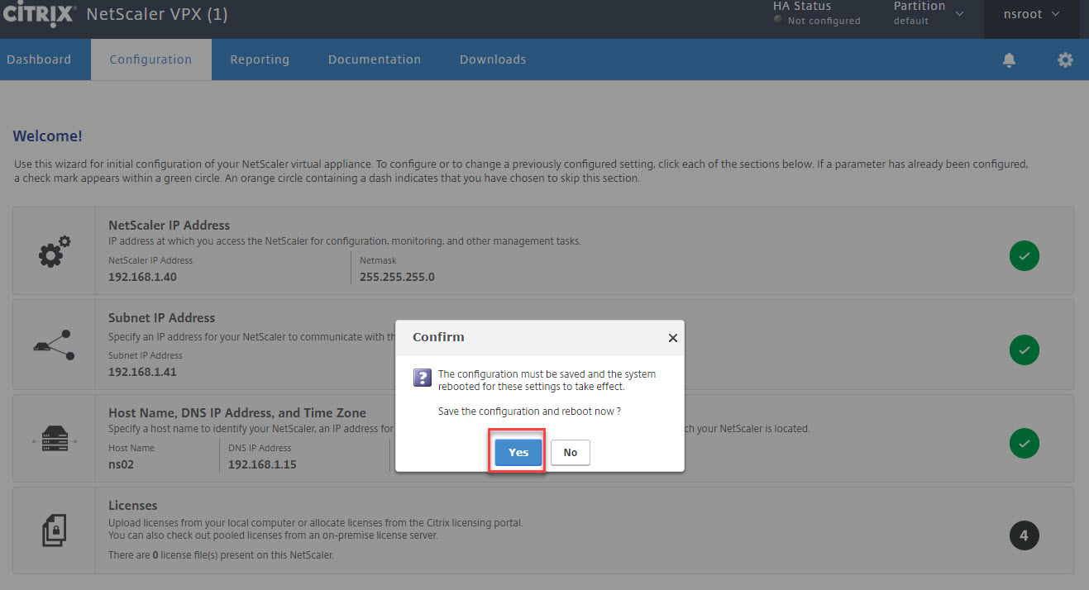Click the Subnet IP Address network icon
The height and width of the screenshot is (590, 1089).
55,345
